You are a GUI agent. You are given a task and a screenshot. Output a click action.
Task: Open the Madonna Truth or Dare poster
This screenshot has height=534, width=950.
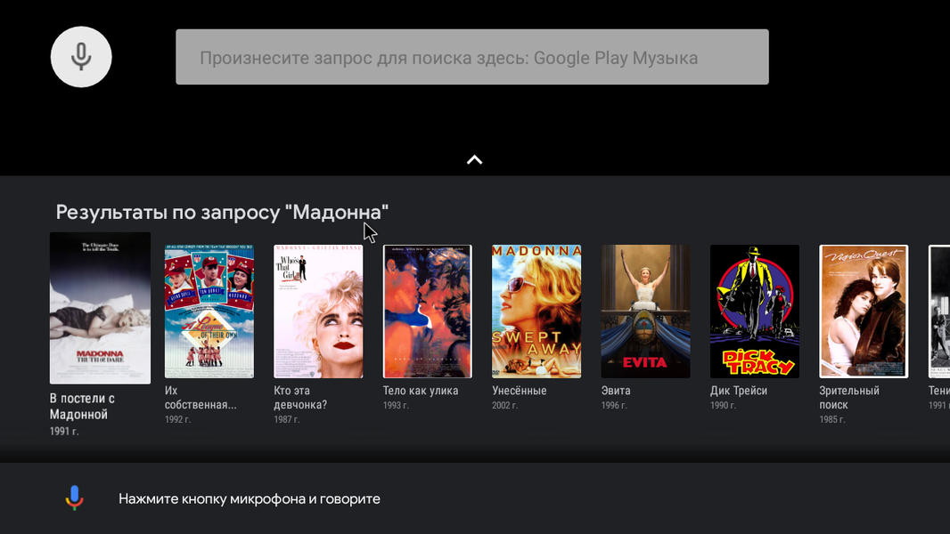(100, 308)
